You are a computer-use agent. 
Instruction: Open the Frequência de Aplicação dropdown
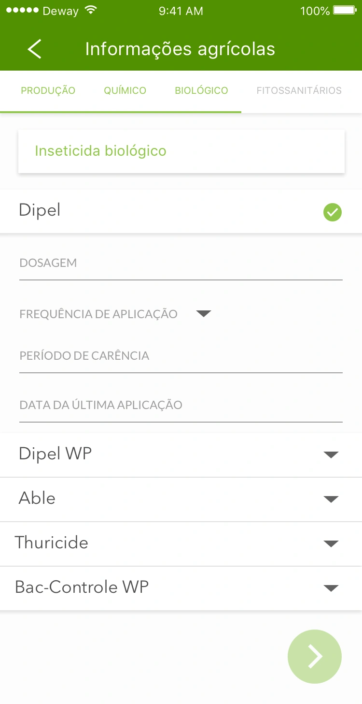click(204, 314)
